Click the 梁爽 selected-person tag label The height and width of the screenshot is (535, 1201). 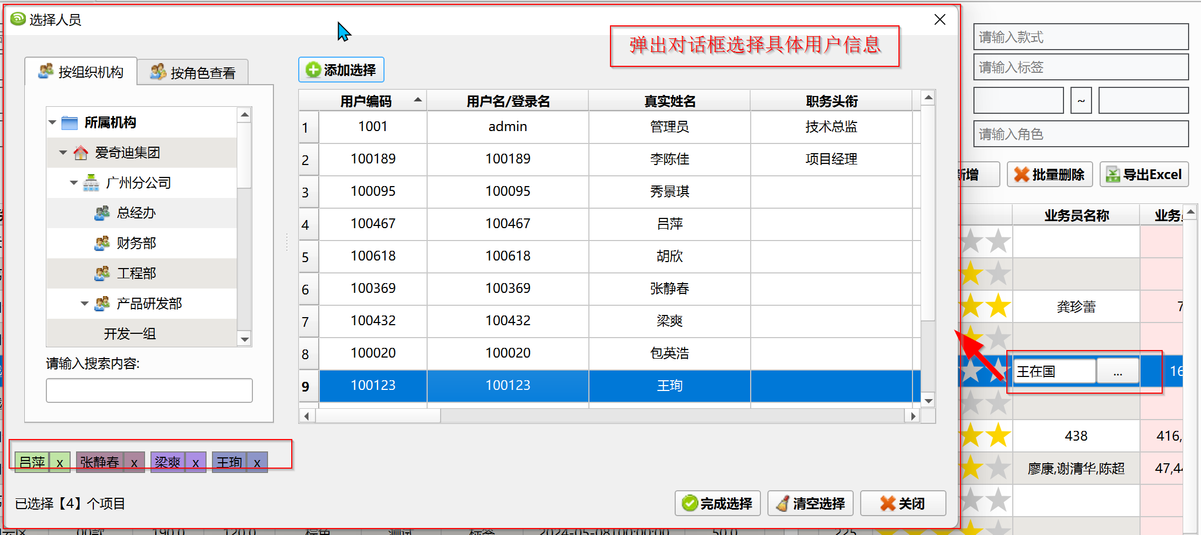pos(168,462)
